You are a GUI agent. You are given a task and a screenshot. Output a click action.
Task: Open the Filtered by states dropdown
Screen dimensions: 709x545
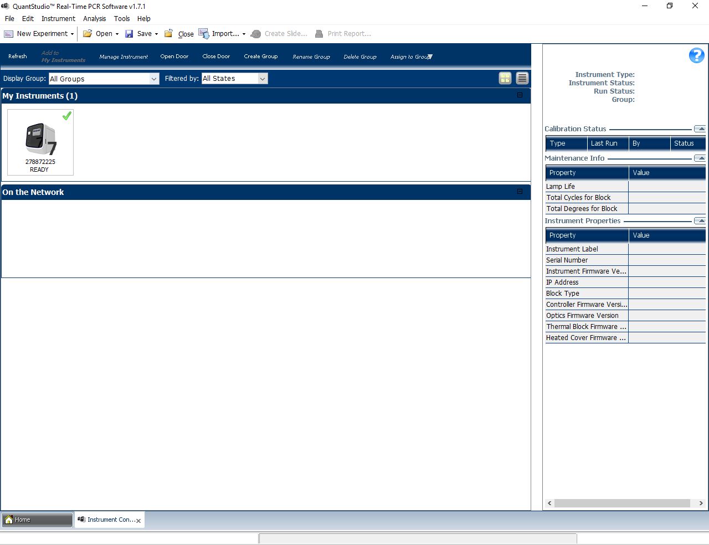click(x=263, y=79)
